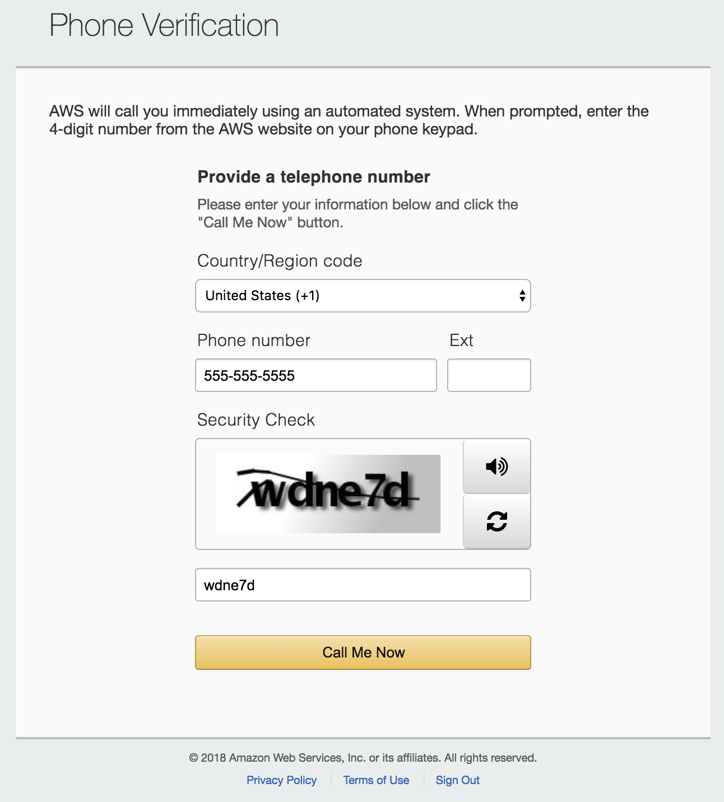Click the Country/Region code label
Viewport: 724px width, 802px height.
pyautogui.click(x=280, y=261)
